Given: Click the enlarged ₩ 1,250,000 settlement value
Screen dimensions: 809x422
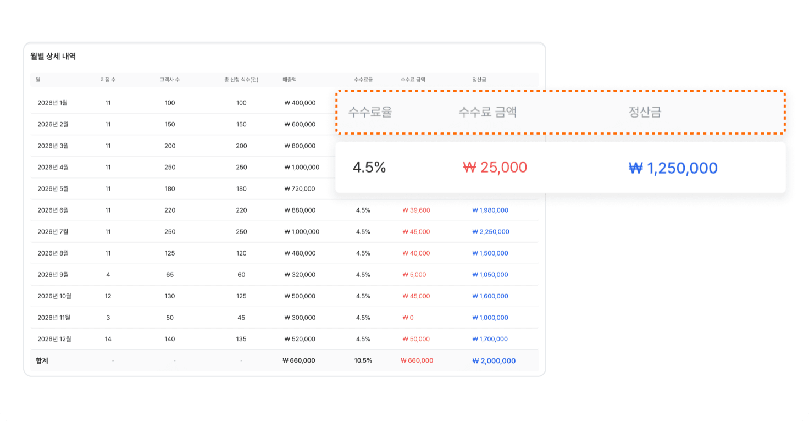Looking at the screenshot, I should (673, 168).
